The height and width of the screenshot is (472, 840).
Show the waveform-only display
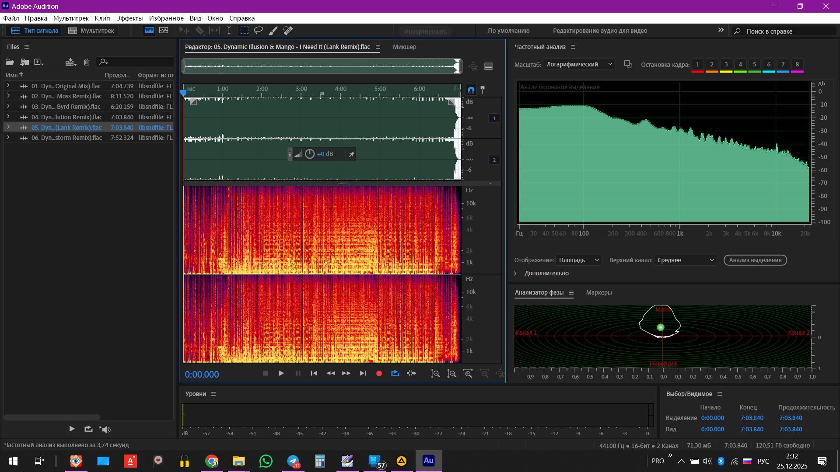pos(149,31)
